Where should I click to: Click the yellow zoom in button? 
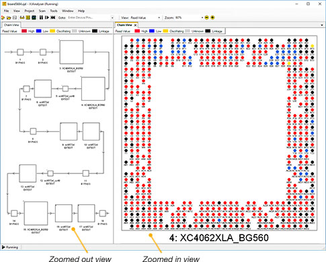click(x=212, y=17)
